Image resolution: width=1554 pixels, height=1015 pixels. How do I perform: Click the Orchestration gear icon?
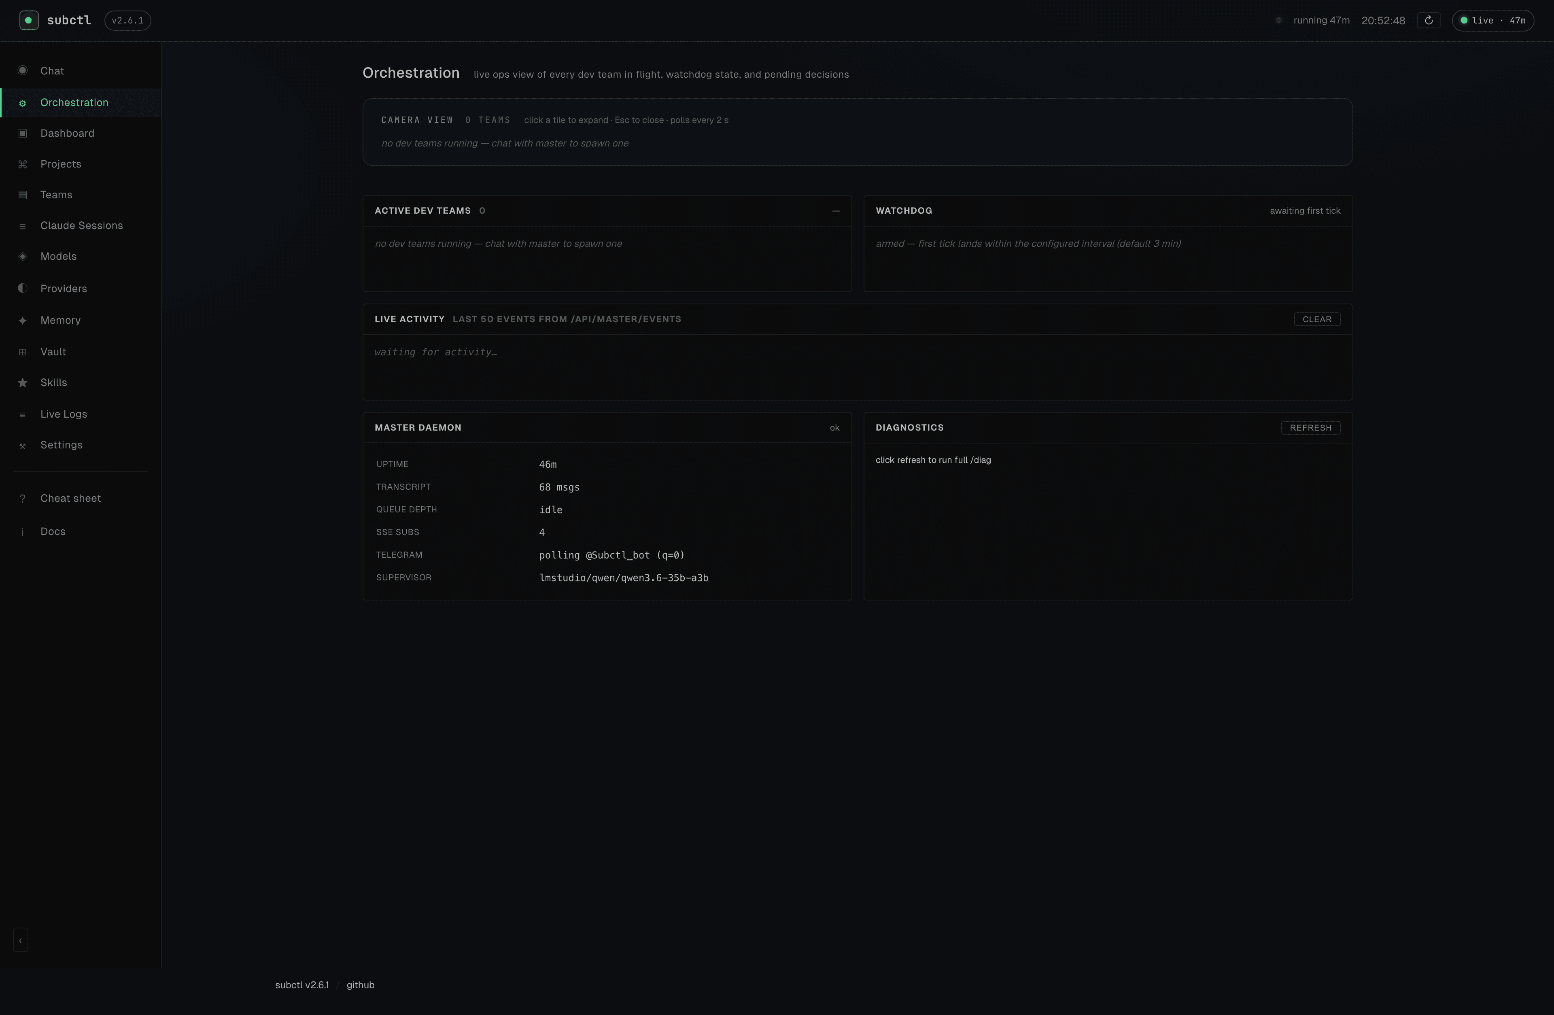(x=23, y=103)
